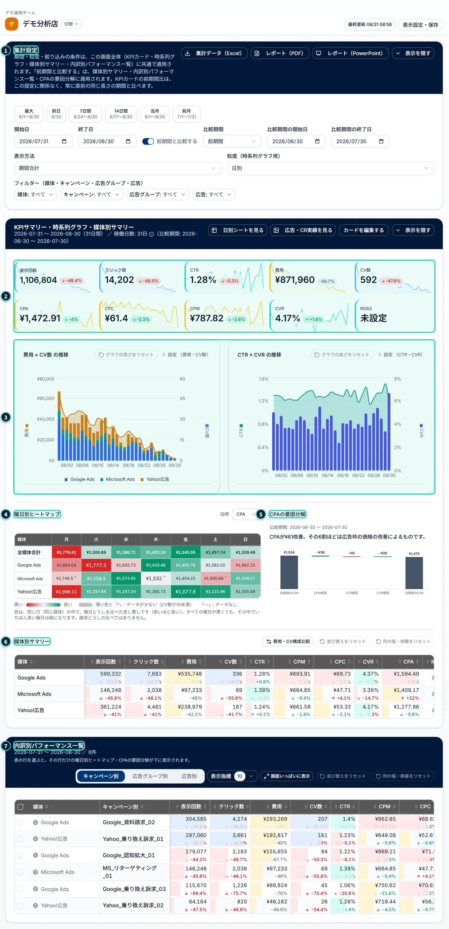Click the expand icon on 画面いっぱいに表示
Image resolution: width=449 pixels, height=929 pixels.
[266, 776]
